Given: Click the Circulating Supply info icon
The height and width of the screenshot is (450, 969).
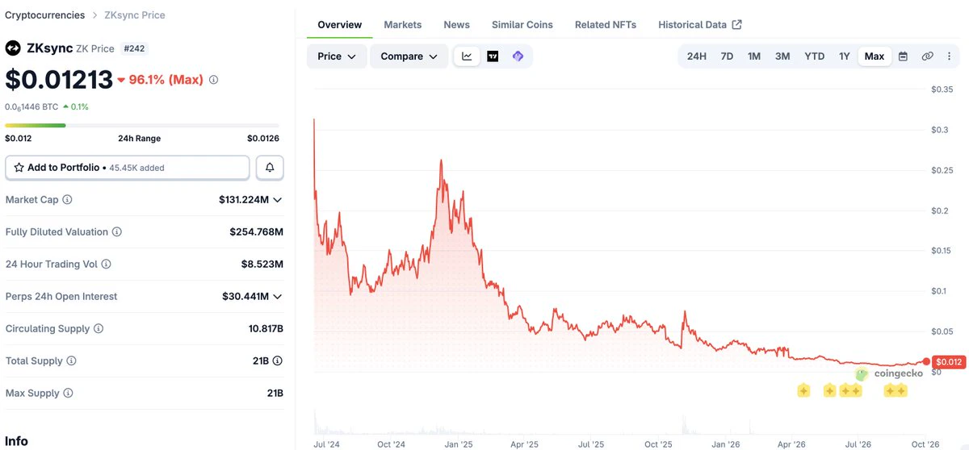Looking at the screenshot, I should pos(99,328).
